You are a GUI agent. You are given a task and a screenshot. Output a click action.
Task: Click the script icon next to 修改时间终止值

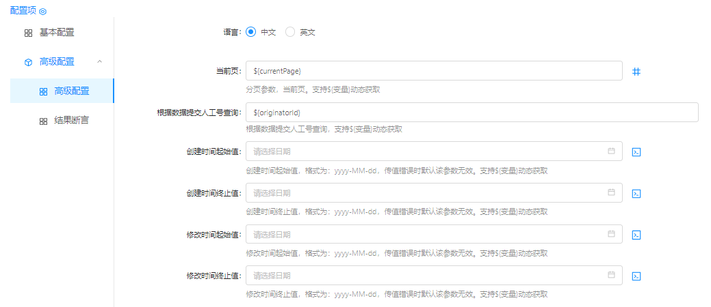pos(636,276)
